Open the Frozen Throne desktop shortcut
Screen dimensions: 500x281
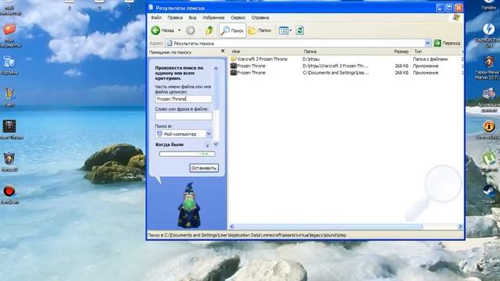[10, 130]
